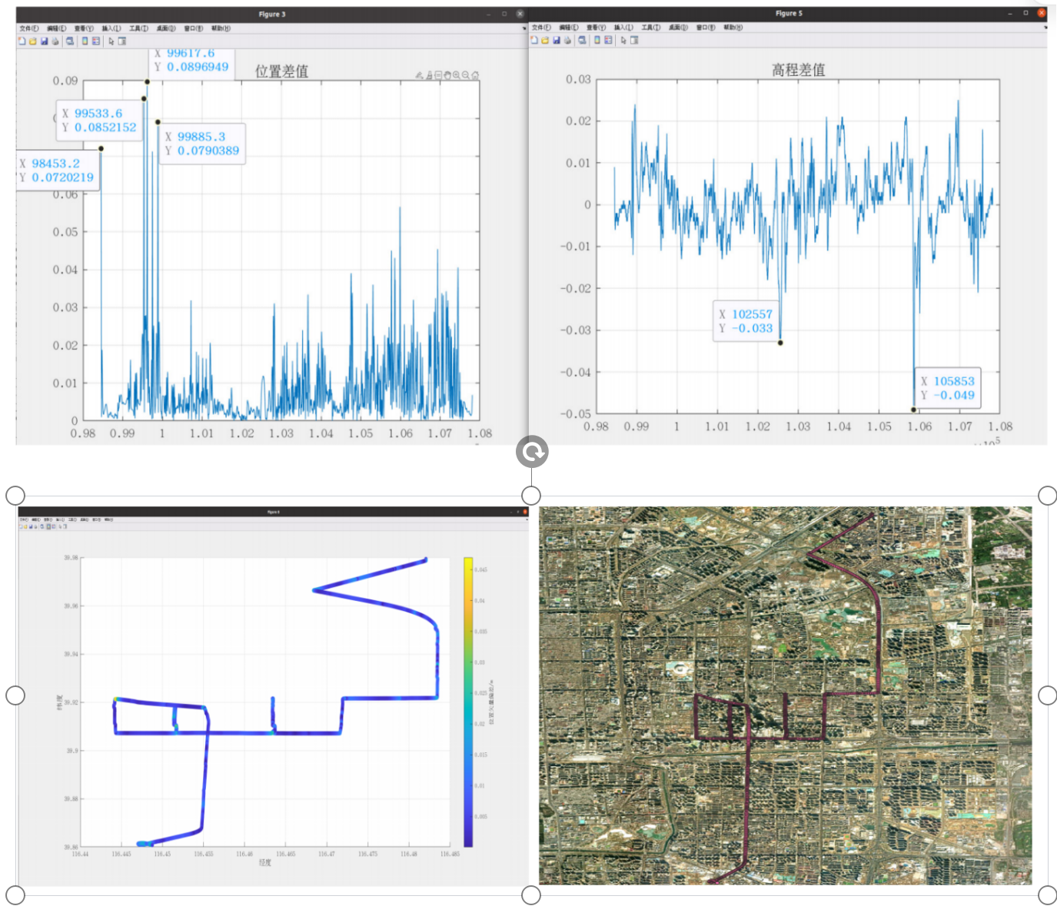Click restore view home icon above Figure 3 plot
1057x906 pixels.
click(x=475, y=75)
